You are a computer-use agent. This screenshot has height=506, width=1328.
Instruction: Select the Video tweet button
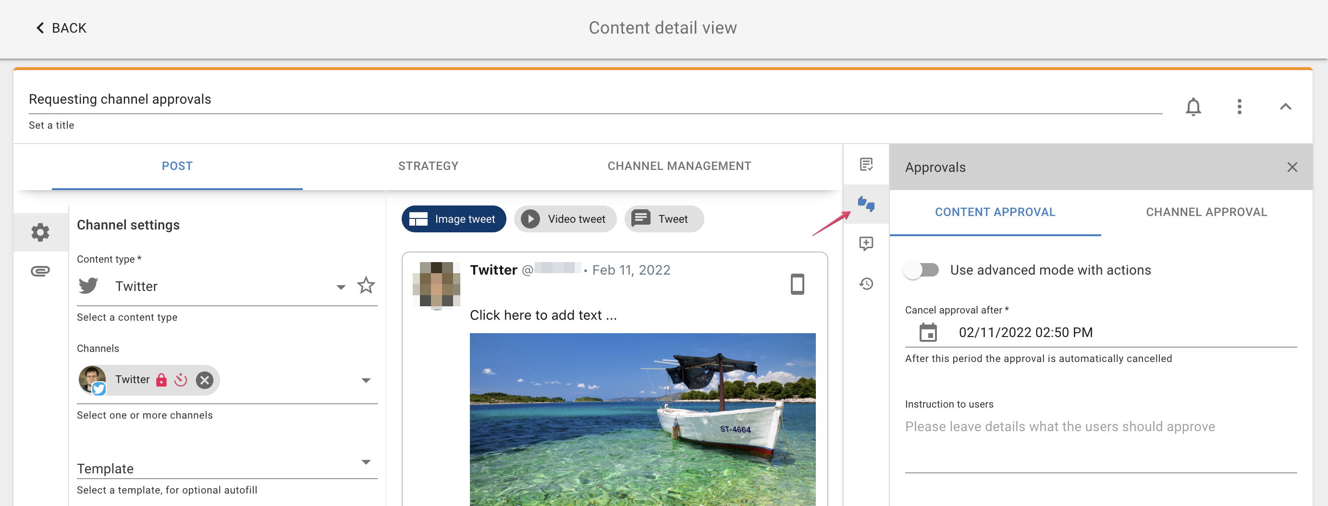pyautogui.click(x=565, y=218)
